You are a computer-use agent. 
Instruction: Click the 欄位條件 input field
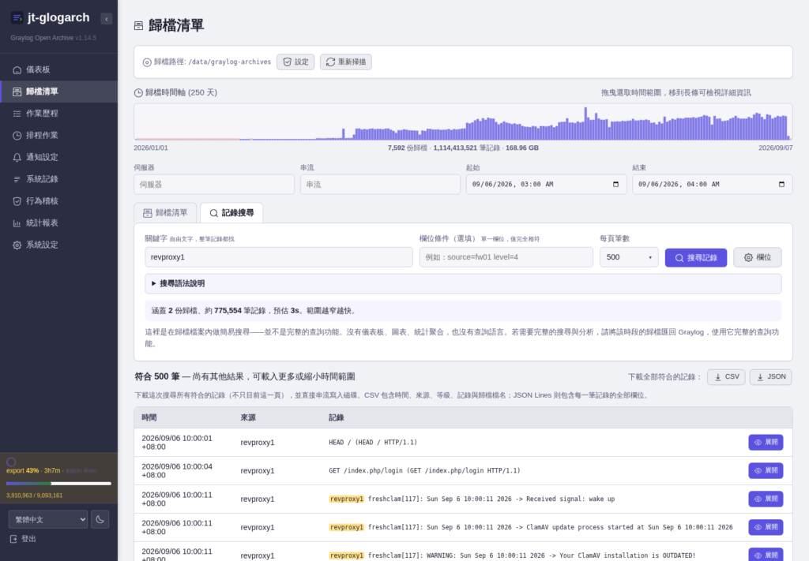(x=506, y=257)
